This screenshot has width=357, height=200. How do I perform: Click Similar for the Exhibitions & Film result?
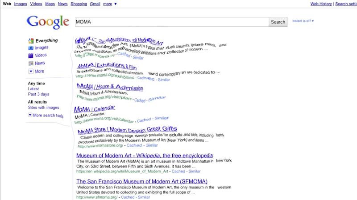click(x=164, y=80)
